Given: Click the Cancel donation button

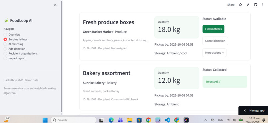Looking at the screenshot, I should 215,41.
